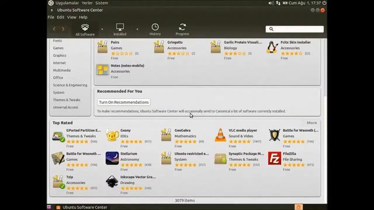This screenshot has height=210, width=374.
Task: Open the Yerler menu in the top panel
Action: (87, 3)
